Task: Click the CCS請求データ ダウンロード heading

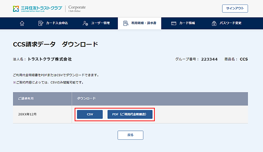Action: (55, 45)
